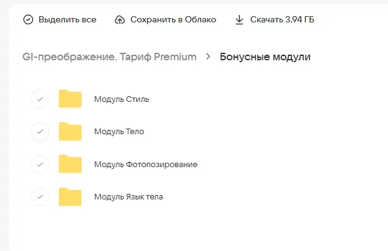Click the Модуль Фотопозирование label
388x251 pixels.
[x=146, y=164]
